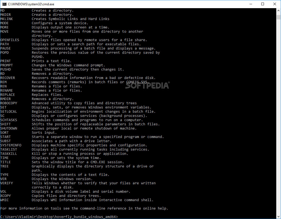281x219 pixels.
Task: Click the PATH command name
Action: pos(4,44)
